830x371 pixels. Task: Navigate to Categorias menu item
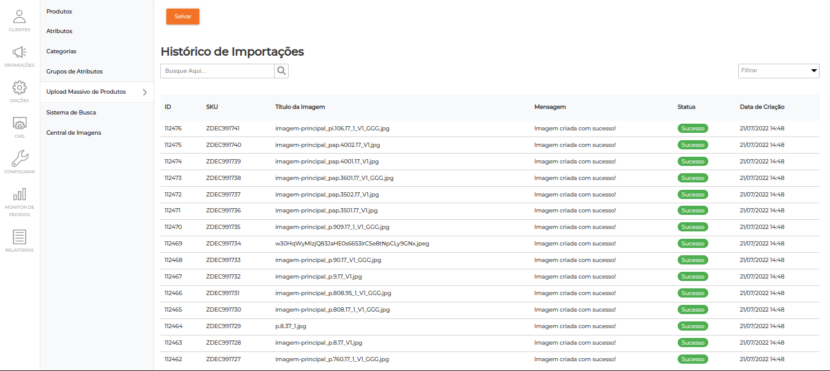tap(61, 51)
